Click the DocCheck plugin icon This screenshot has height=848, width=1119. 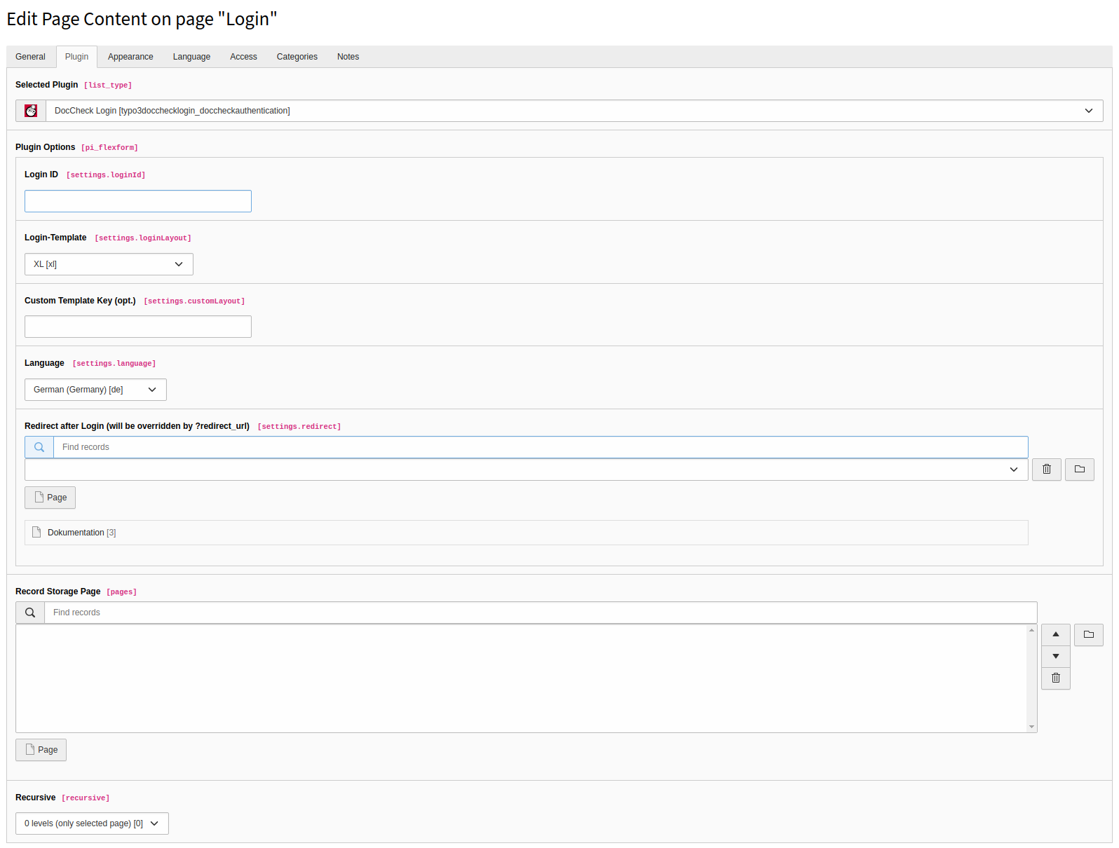(31, 111)
